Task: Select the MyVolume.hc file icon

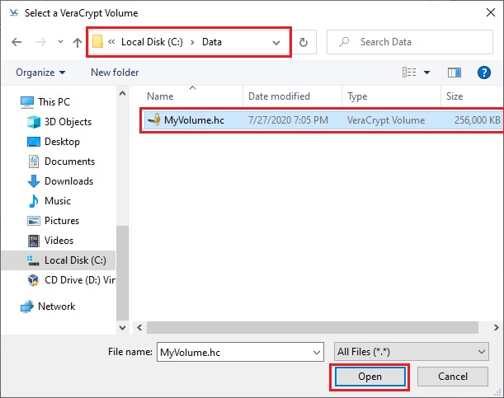Action: [153, 120]
